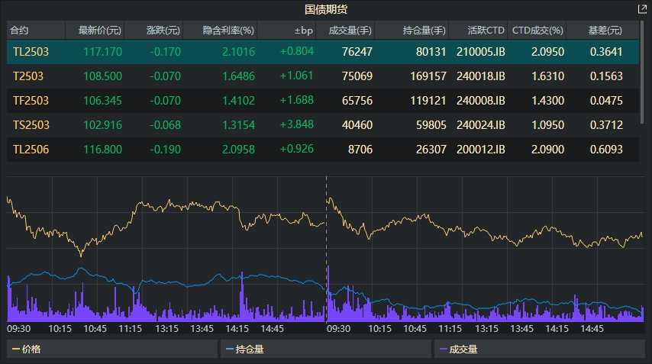Click the 持仓量(手) column header
The image size is (652, 364).
(x=424, y=31)
